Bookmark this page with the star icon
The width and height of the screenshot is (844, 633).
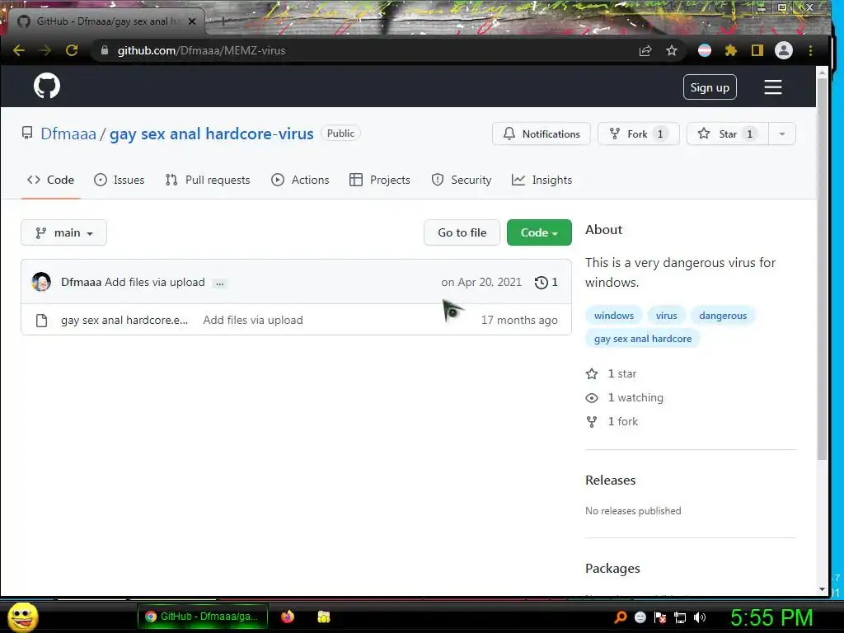pyautogui.click(x=671, y=50)
